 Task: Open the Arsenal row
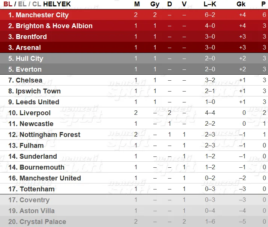134,48
